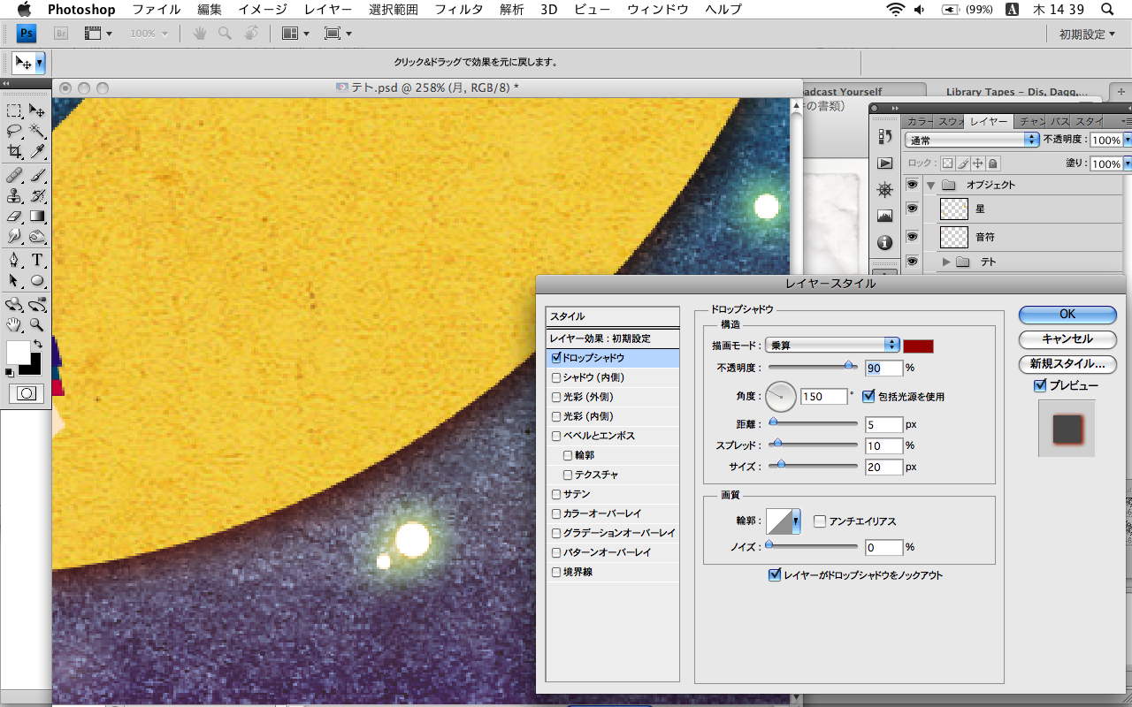Screen dimensions: 1132x707
Task: Swap foreground and background colors
Action: [38, 344]
